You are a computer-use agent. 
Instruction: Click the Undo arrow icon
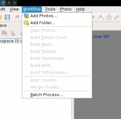tap(17, 17)
